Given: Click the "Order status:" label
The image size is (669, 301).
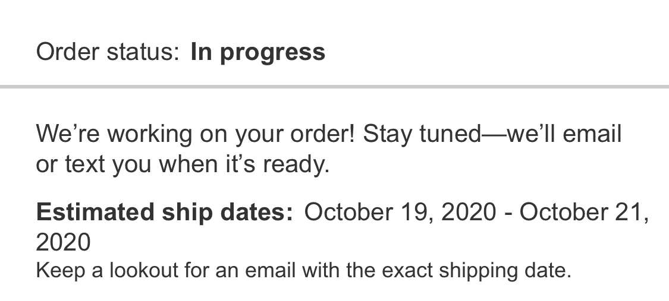Looking at the screenshot, I should (x=107, y=52).
